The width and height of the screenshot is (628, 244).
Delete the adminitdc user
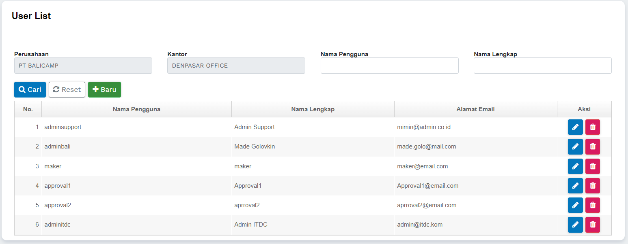tap(592, 225)
